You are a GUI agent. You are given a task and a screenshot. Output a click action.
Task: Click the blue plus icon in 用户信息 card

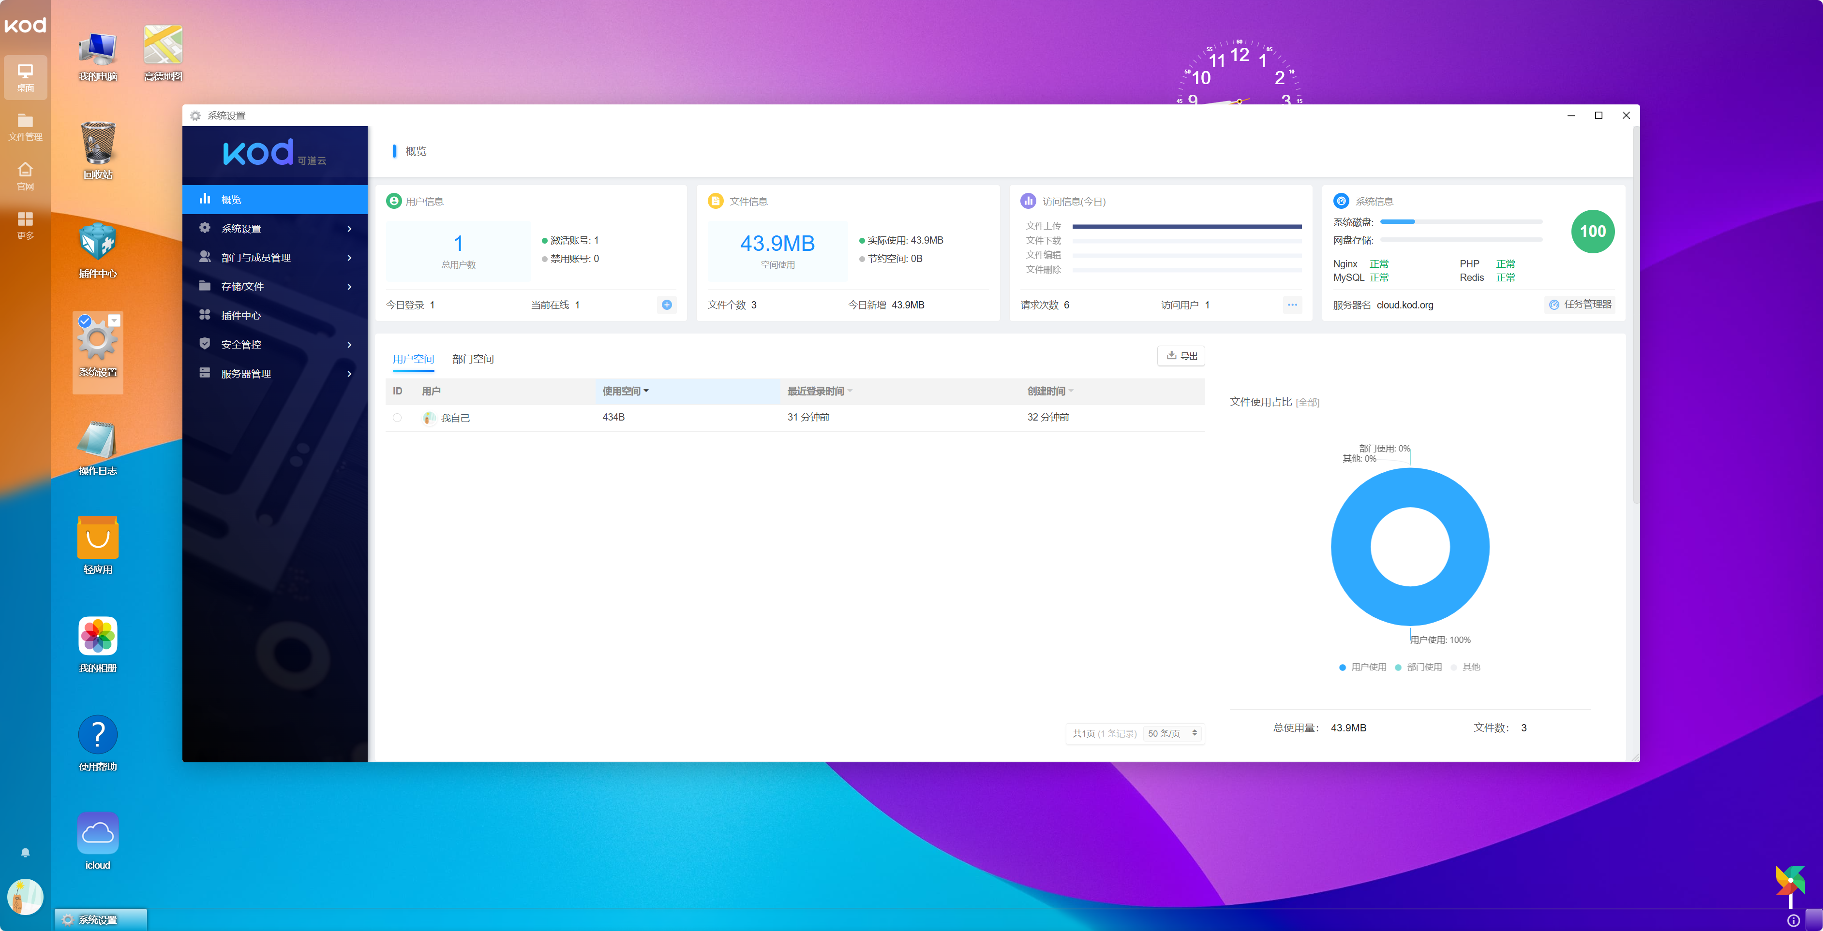pyautogui.click(x=667, y=305)
